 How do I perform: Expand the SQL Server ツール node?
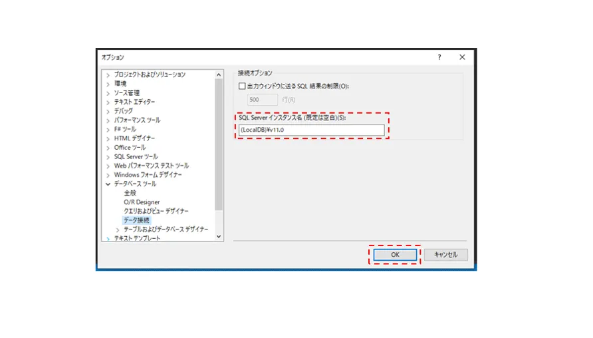[108, 157]
